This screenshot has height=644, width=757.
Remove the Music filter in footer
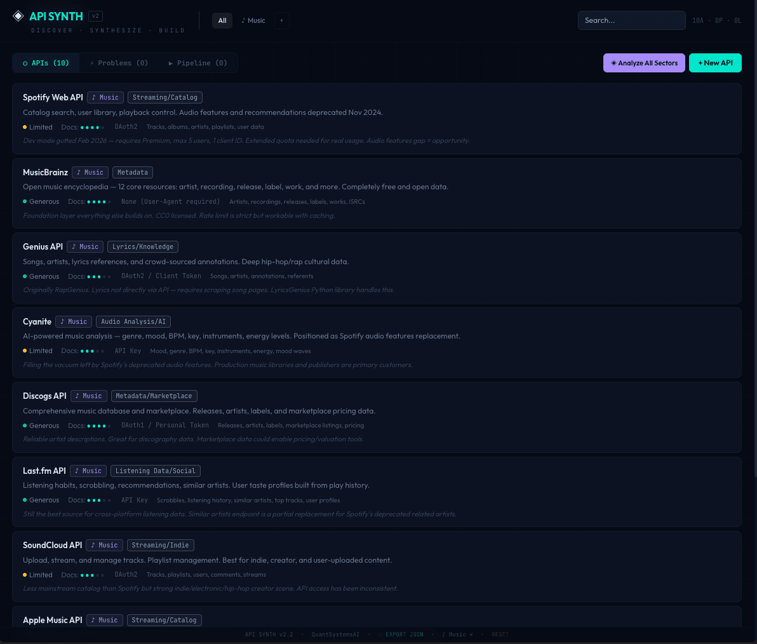471,634
